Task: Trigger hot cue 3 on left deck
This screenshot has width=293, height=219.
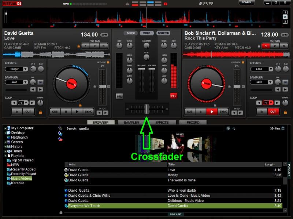Action: 103,46
